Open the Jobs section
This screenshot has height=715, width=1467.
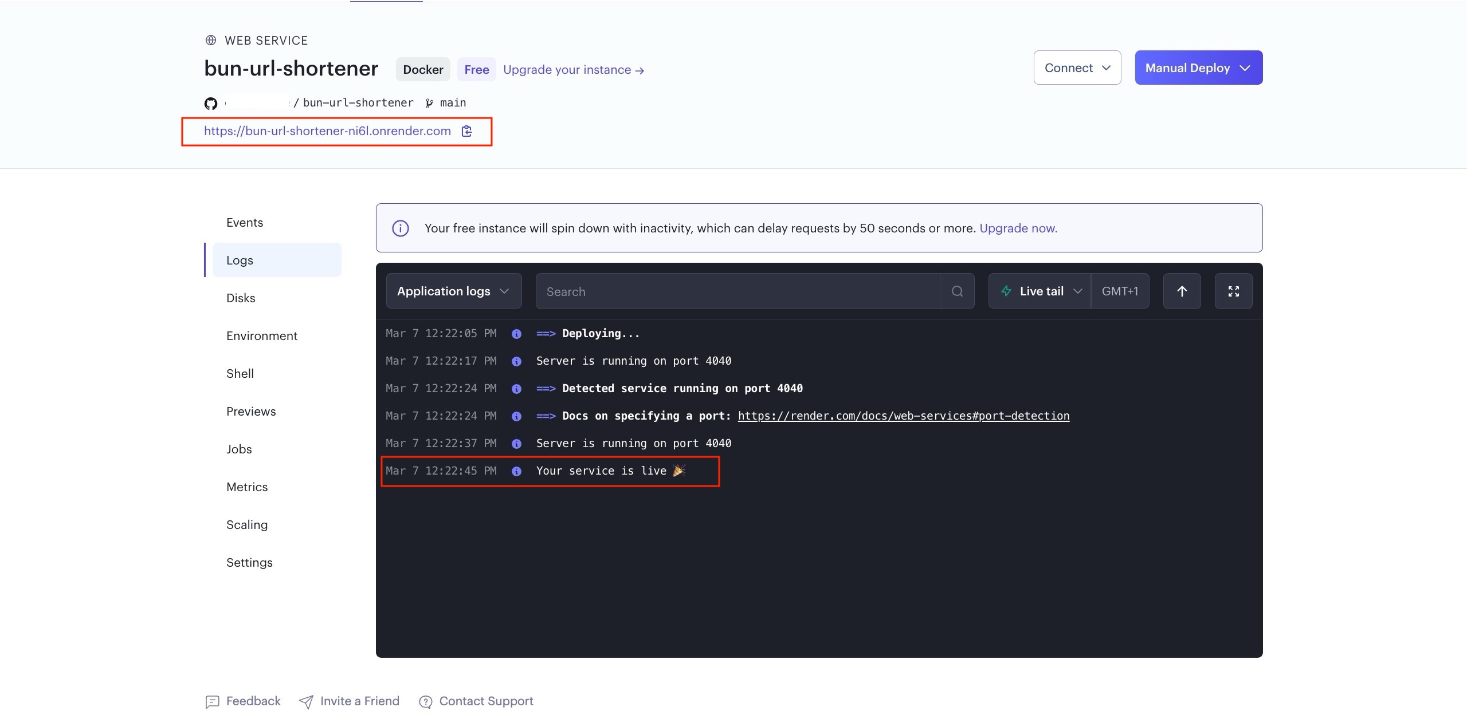[x=239, y=449]
